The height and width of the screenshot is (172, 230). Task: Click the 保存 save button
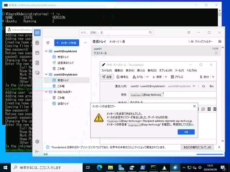157,77
